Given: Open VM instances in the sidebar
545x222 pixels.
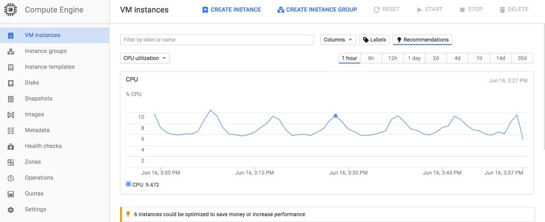Looking at the screenshot, I should pos(55,36).
